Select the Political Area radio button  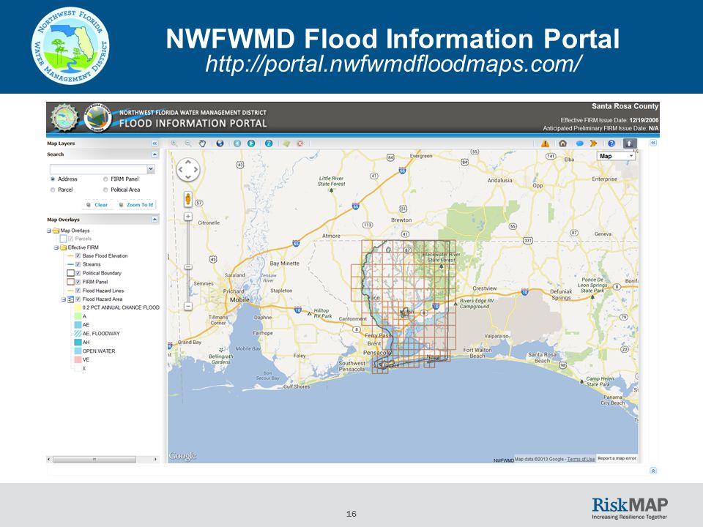pyautogui.click(x=105, y=190)
